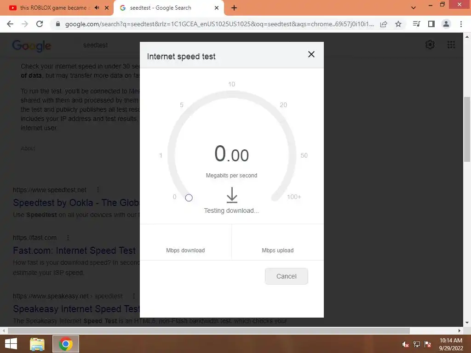Screen dimensions: 471x353
Task: Close the Internet speed test dialog
Action: click(311, 54)
